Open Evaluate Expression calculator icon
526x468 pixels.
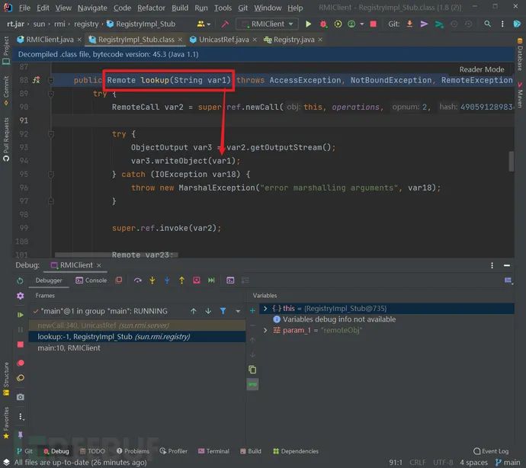click(230, 280)
